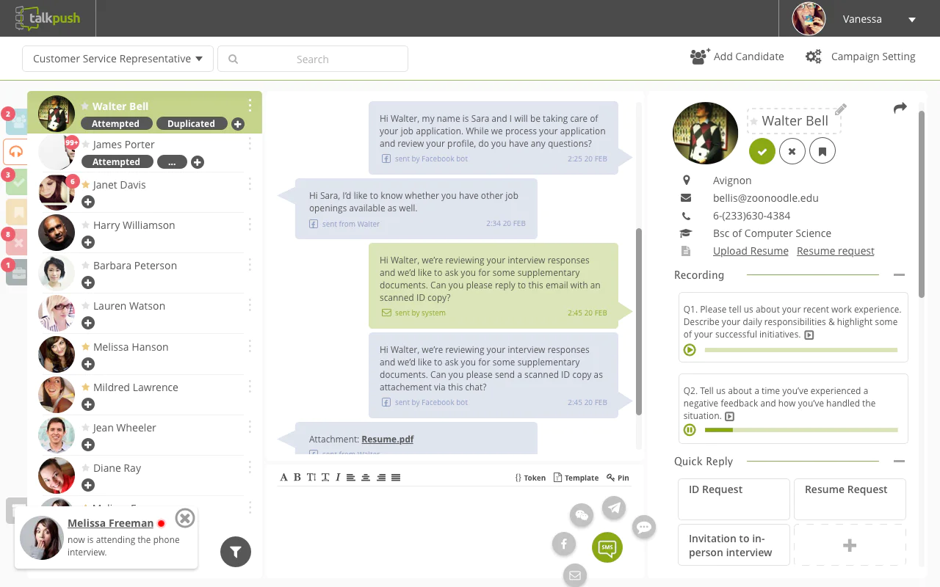Close Melissa Freeman notification
Viewport: 940px width, 587px height.
point(185,518)
